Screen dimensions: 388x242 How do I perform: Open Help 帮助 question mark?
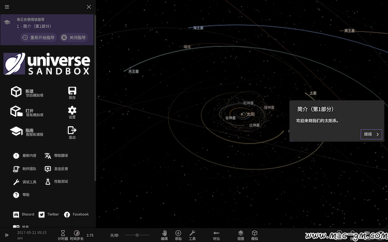[21, 195]
